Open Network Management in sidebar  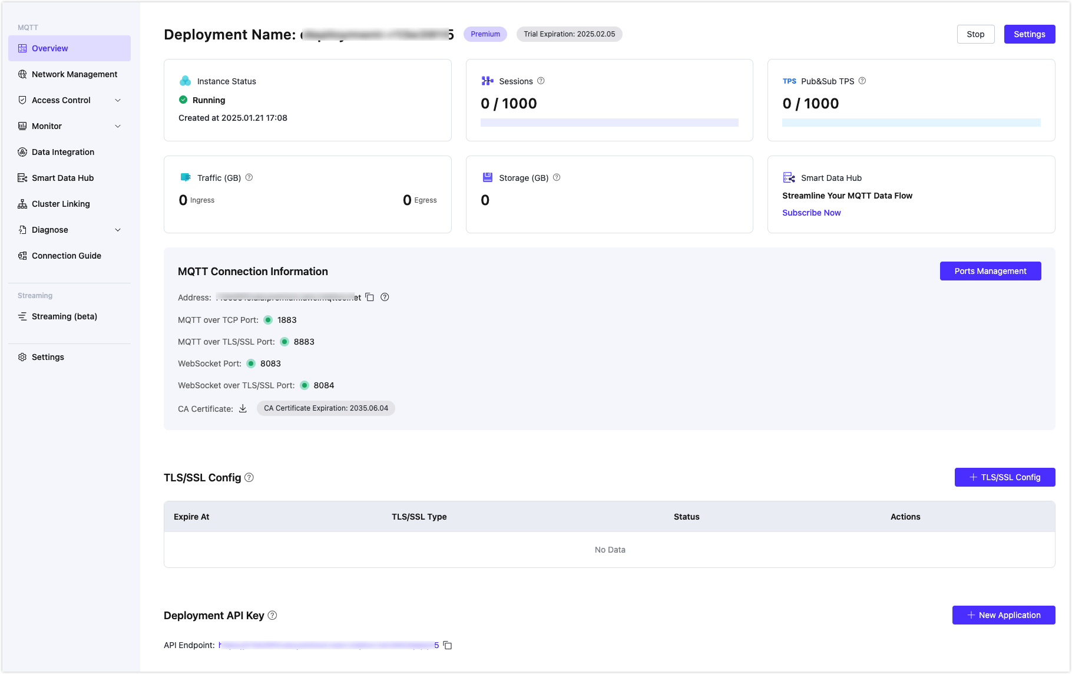coord(70,74)
